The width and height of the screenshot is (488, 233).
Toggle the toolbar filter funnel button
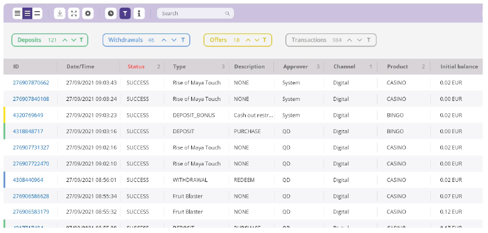[125, 13]
